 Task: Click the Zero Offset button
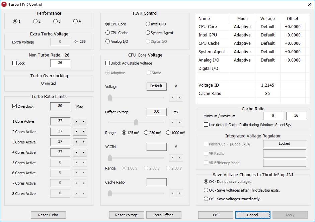click(164, 215)
